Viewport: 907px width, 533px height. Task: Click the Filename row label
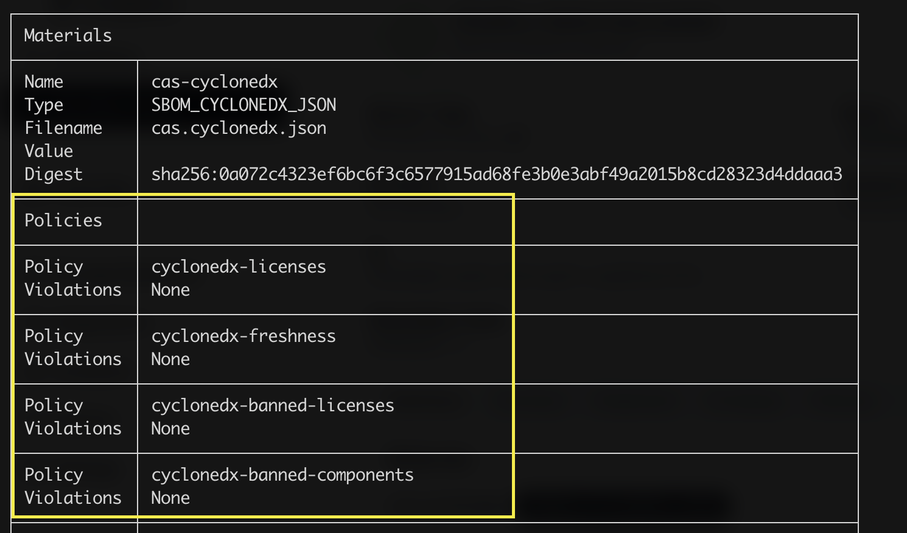[x=63, y=128]
